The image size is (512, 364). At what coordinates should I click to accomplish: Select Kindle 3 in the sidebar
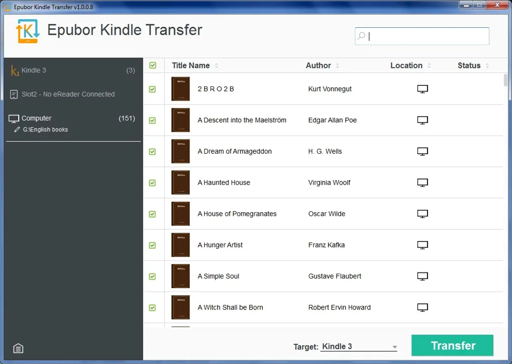pos(73,70)
